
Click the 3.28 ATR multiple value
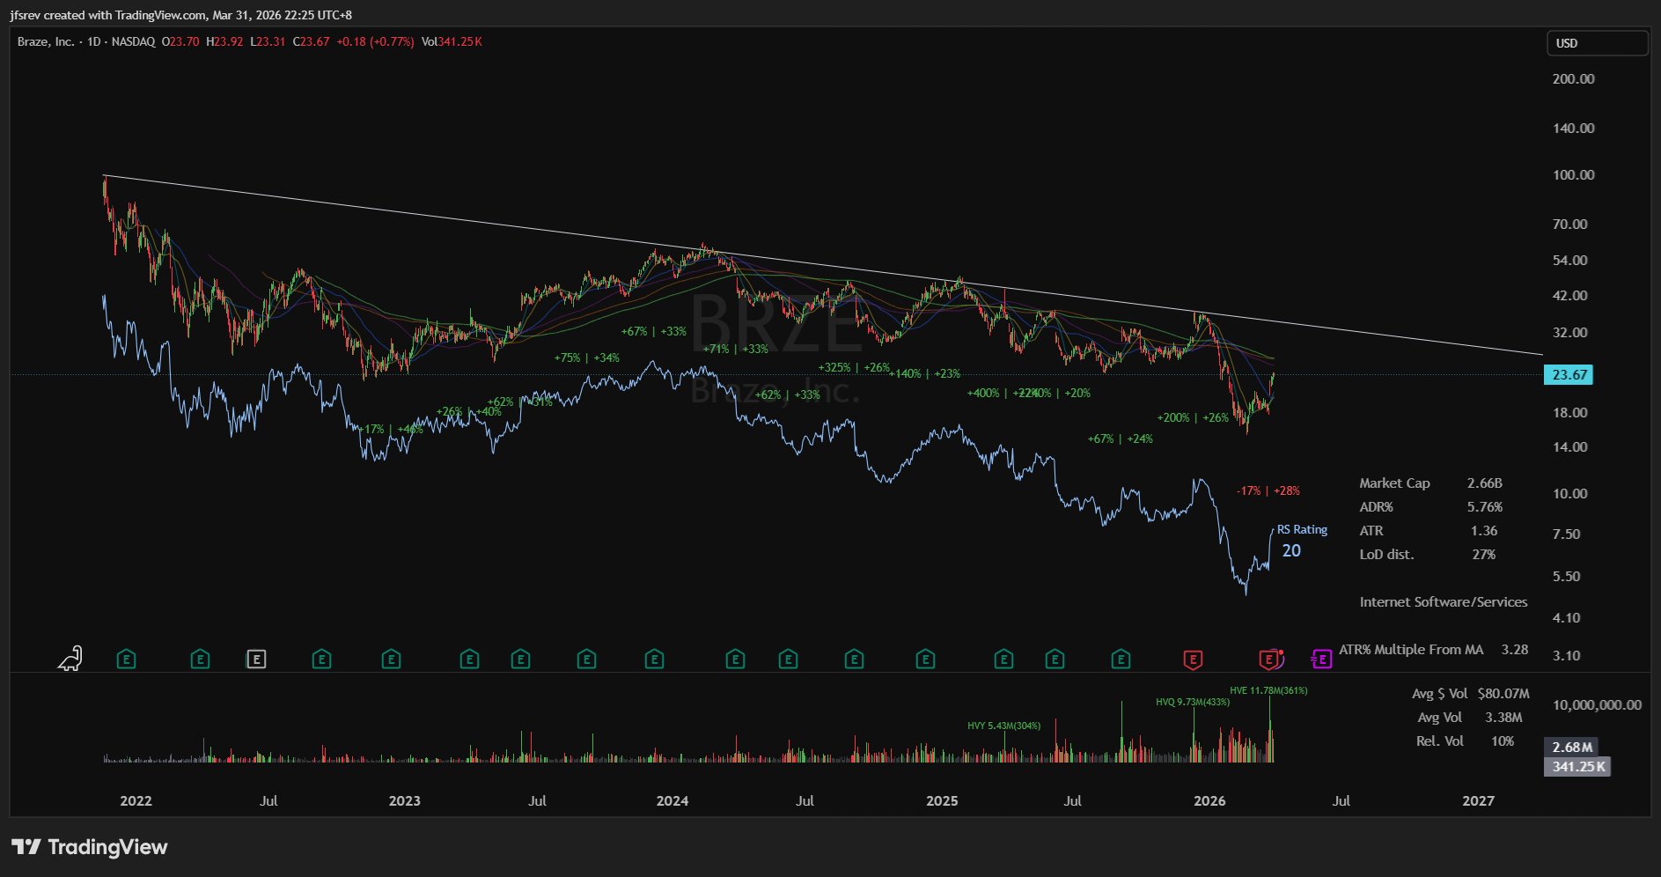point(1514,650)
